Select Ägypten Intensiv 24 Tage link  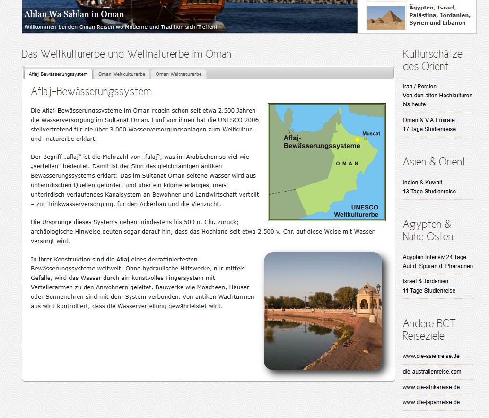[434, 257]
